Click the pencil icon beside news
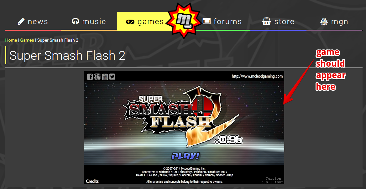366x189 pixels. click(x=21, y=22)
